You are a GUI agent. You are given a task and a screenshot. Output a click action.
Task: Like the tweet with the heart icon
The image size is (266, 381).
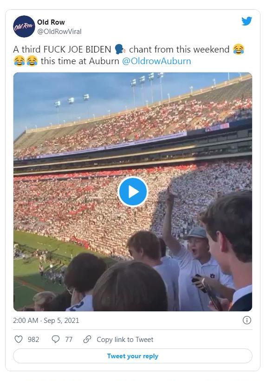(x=19, y=339)
